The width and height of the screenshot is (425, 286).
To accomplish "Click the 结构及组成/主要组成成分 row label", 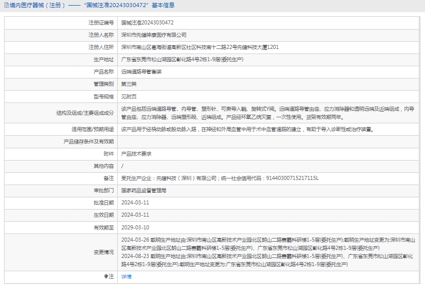I will pos(85,113).
